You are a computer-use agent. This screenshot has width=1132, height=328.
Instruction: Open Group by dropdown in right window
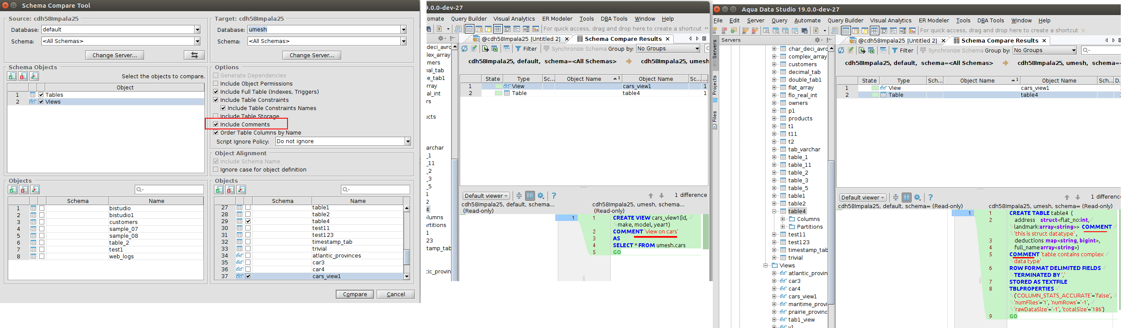pos(1045,50)
